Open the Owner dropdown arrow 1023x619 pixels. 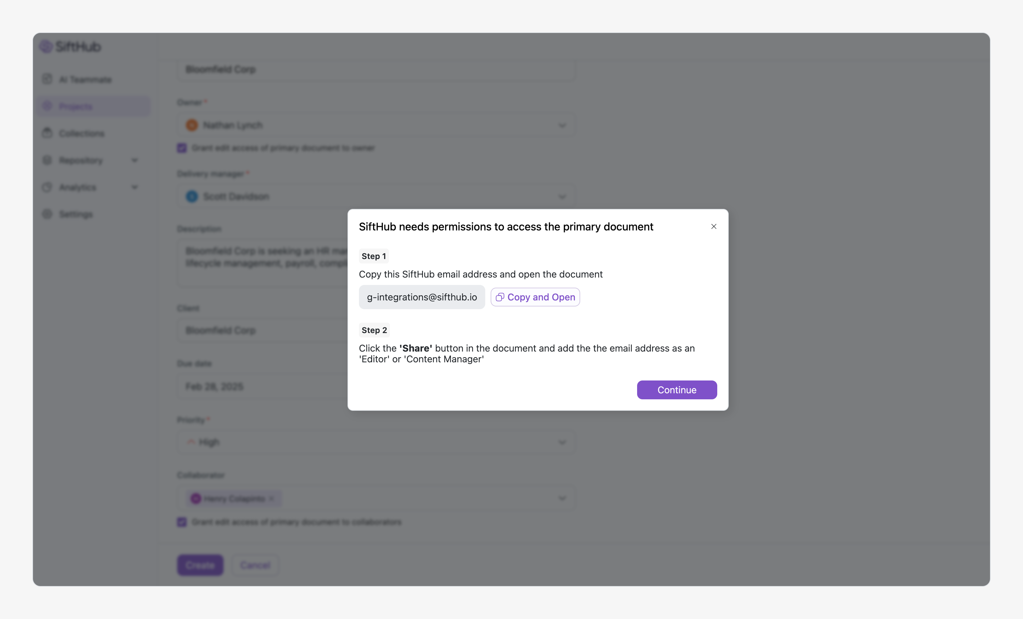[x=562, y=125]
